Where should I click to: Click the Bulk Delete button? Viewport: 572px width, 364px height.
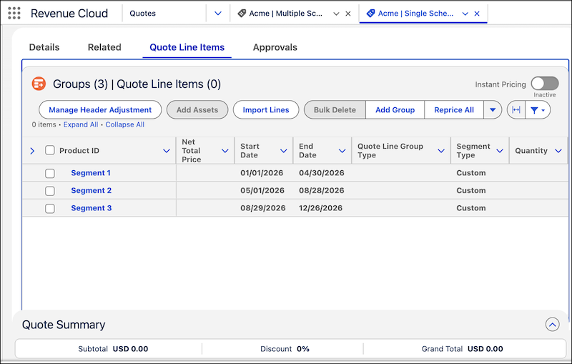click(335, 110)
